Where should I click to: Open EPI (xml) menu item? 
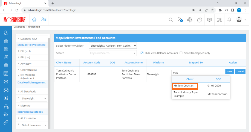[25, 51]
